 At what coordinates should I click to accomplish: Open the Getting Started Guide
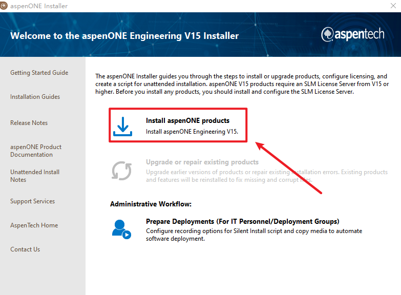39,73
